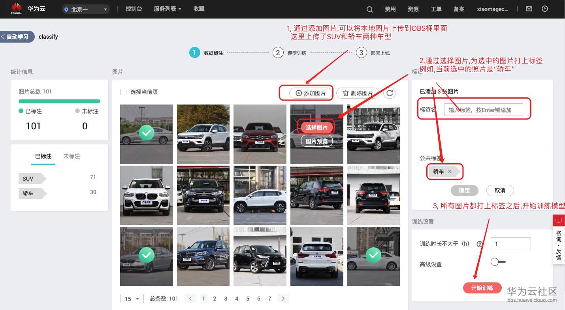Viewport: 565px width, 310px height.
Task: Click the 标签名 input field
Action: (484, 110)
